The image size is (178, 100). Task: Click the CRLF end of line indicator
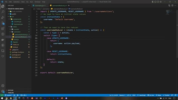tap(134, 95)
